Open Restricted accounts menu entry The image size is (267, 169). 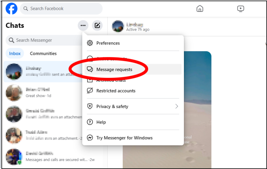click(x=116, y=91)
